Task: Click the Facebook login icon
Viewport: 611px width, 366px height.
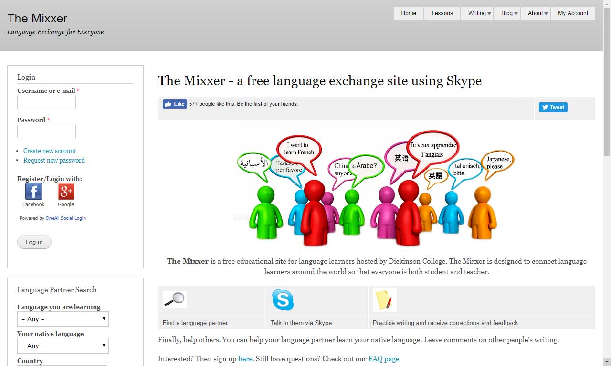Action: point(33,192)
